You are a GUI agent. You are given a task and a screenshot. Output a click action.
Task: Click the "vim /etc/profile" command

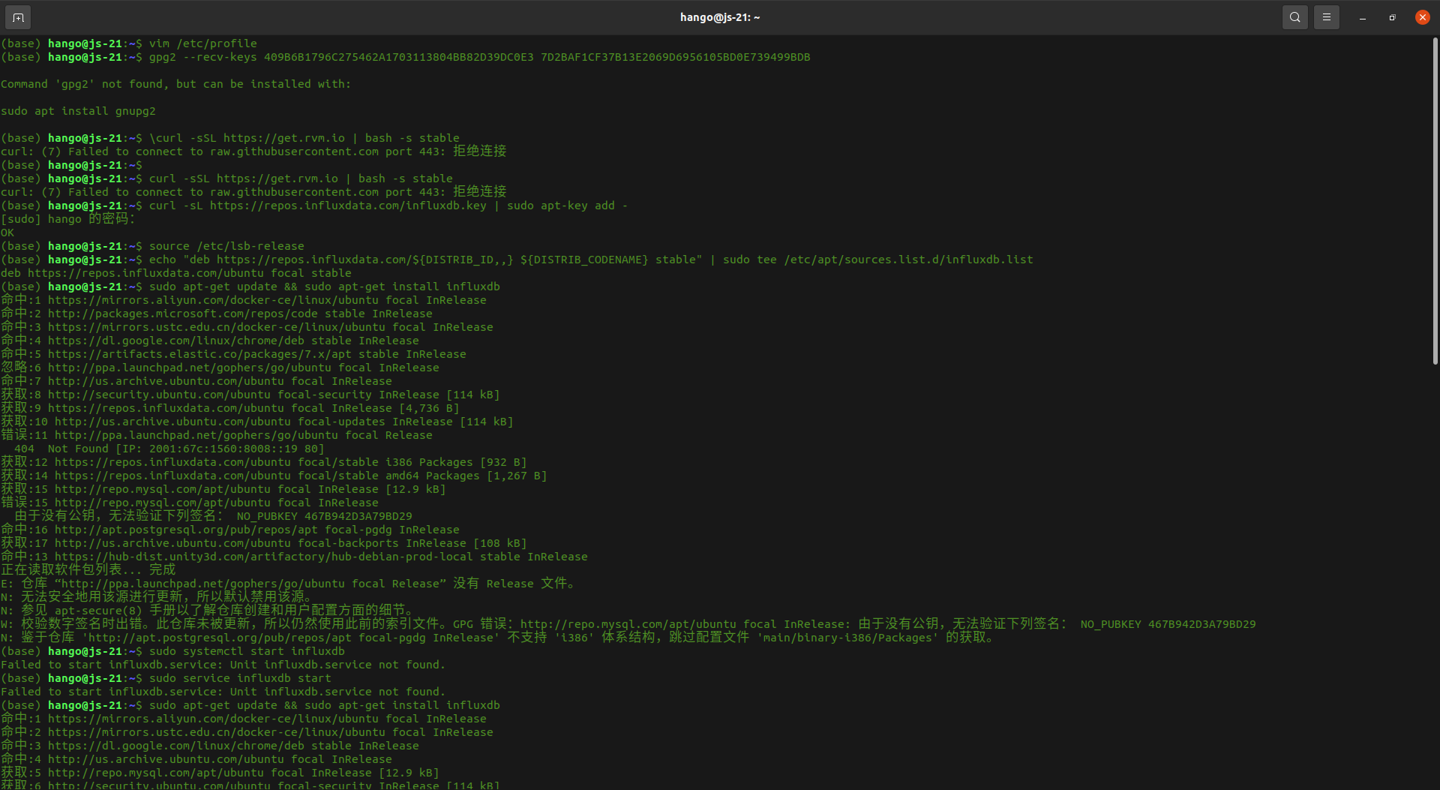pyautogui.click(x=203, y=44)
